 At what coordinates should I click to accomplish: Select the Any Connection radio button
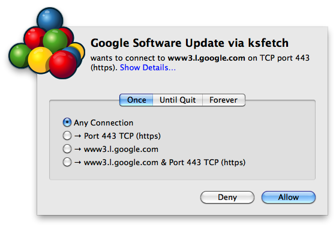point(67,123)
